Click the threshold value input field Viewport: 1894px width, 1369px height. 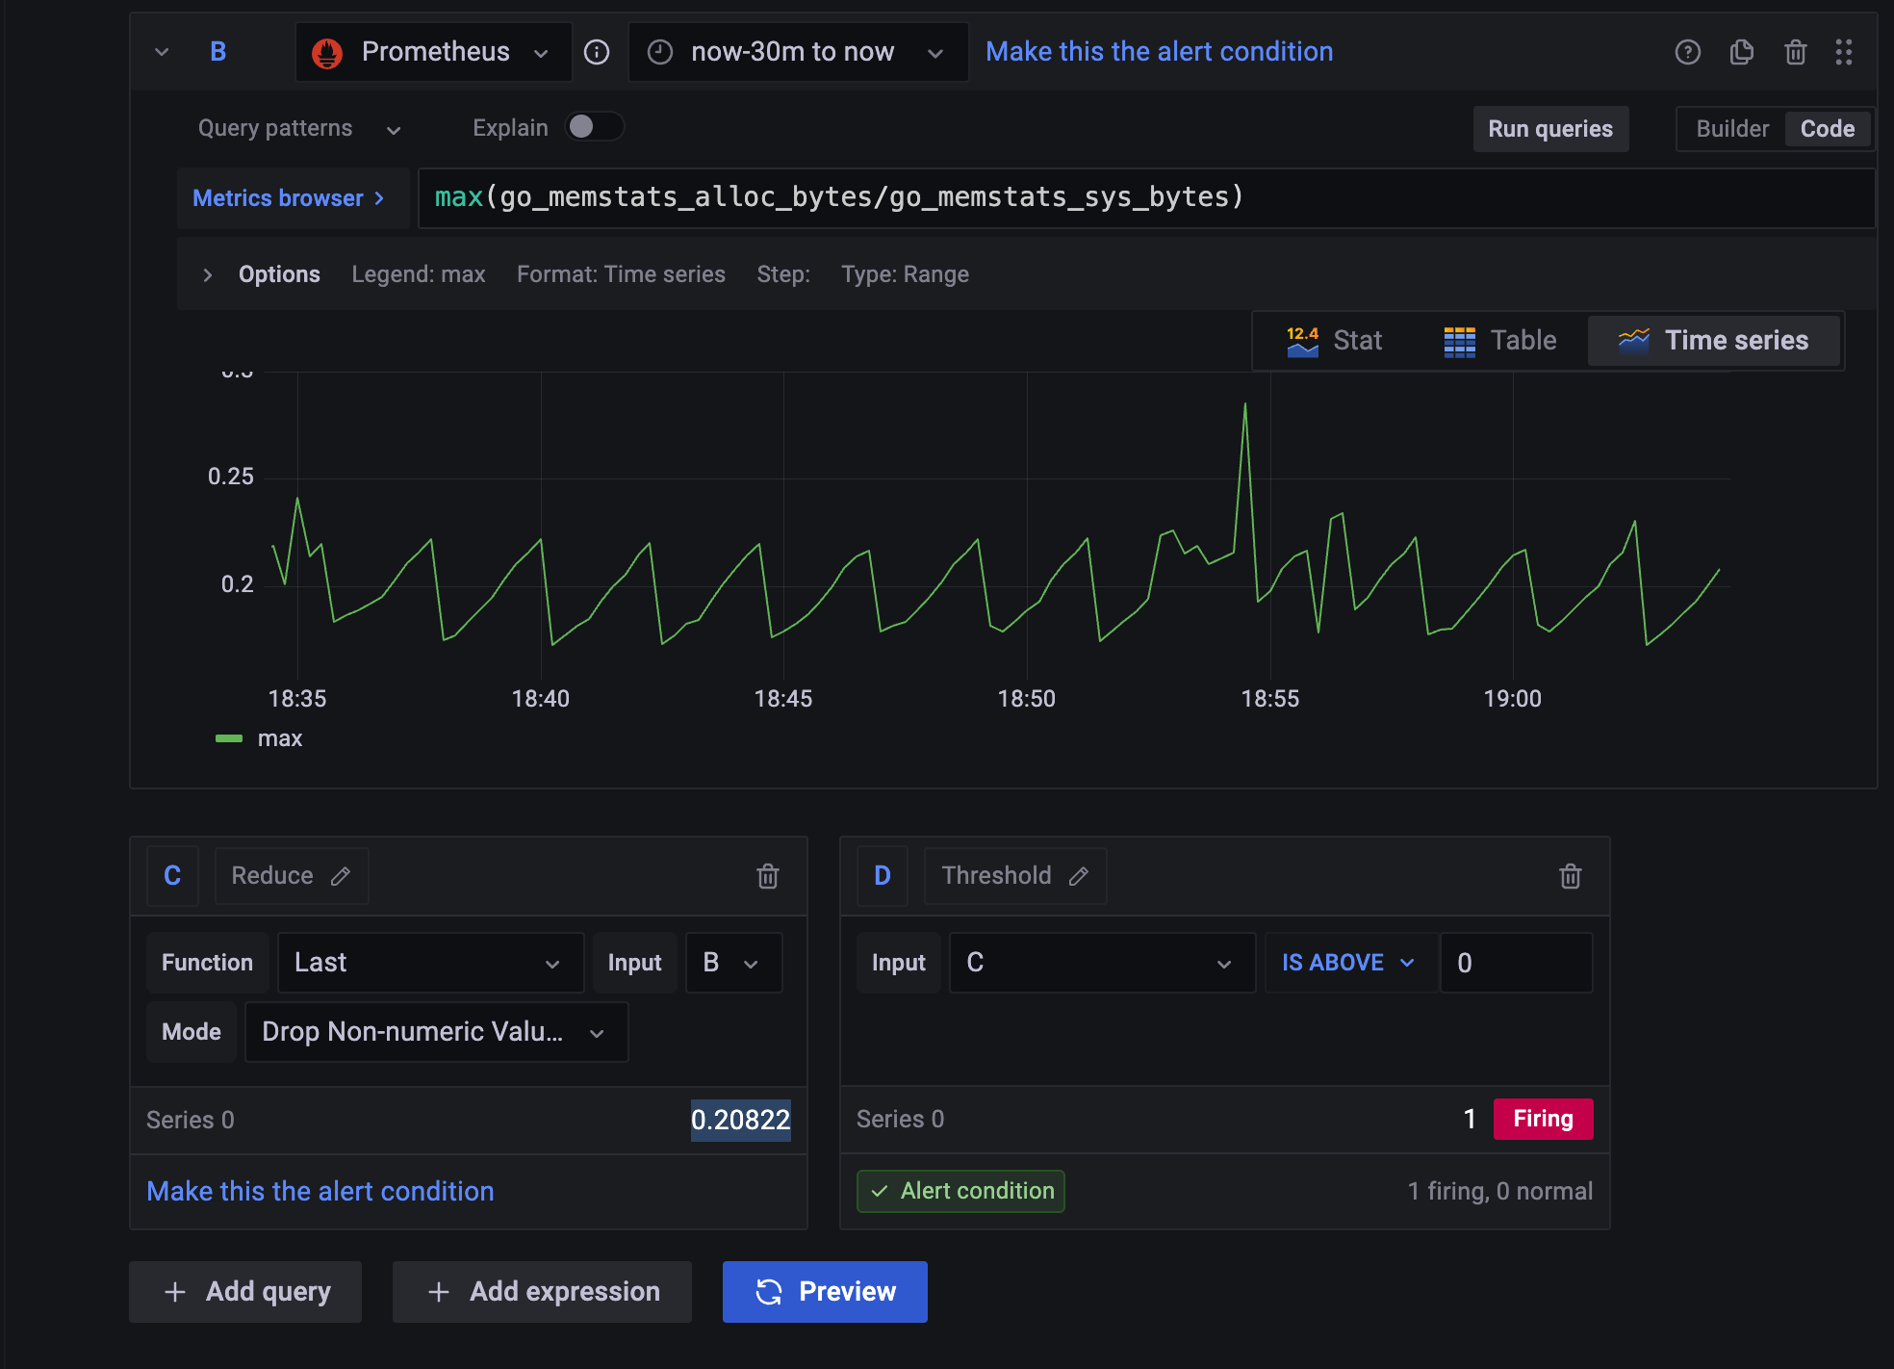tap(1515, 963)
